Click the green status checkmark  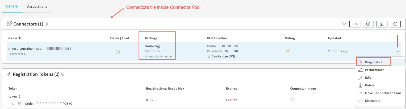(118, 52)
